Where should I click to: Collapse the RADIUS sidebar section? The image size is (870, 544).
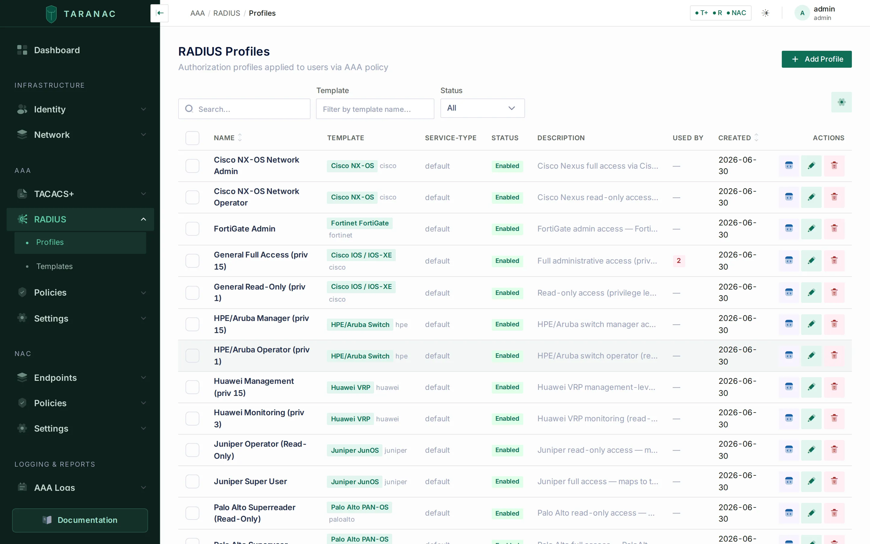coord(80,219)
